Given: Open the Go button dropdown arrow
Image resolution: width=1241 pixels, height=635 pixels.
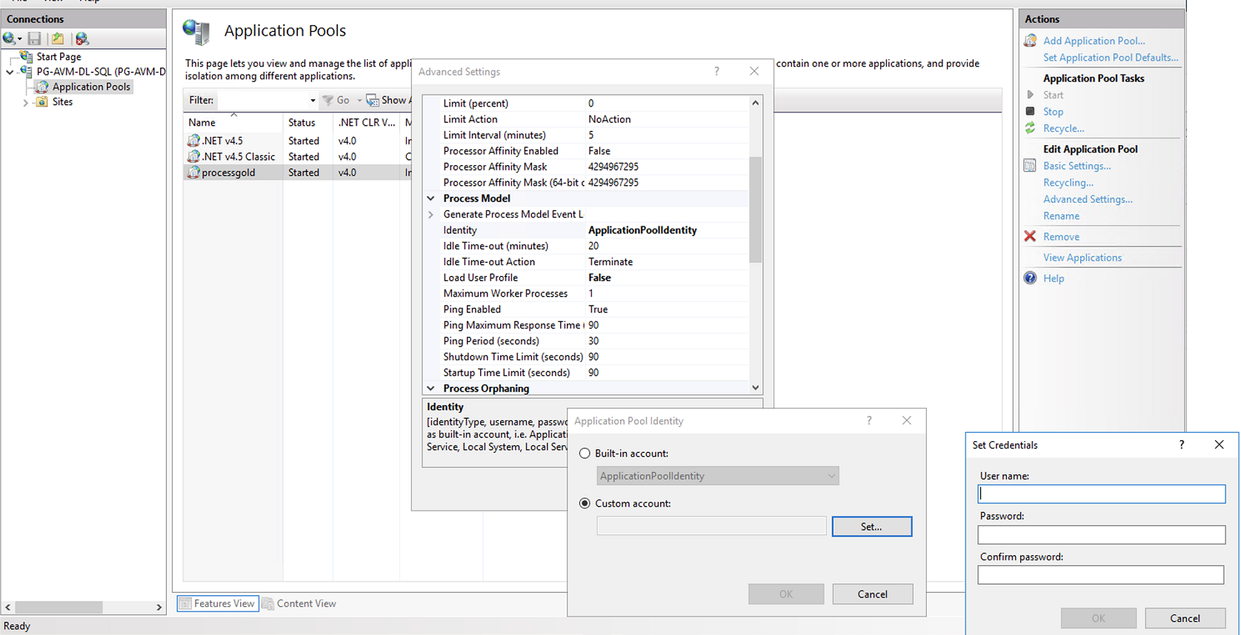Looking at the screenshot, I should [359, 100].
